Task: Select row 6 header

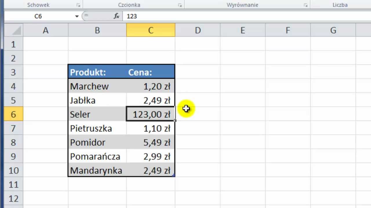Action: (x=14, y=114)
